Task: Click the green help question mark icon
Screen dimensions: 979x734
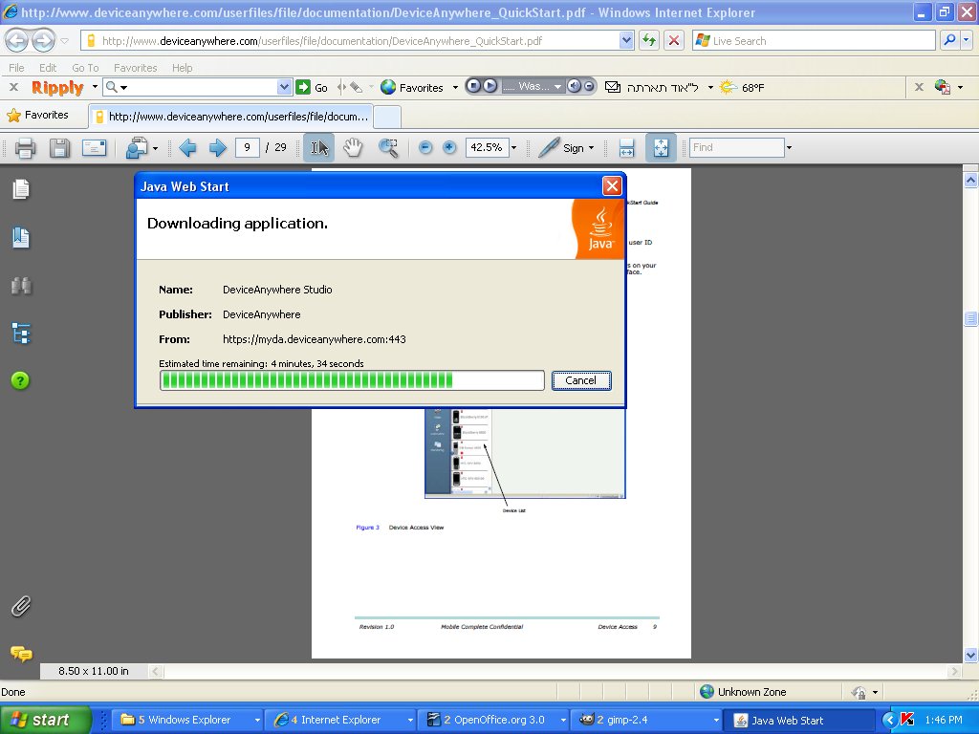Action: [x=20, y=380]
